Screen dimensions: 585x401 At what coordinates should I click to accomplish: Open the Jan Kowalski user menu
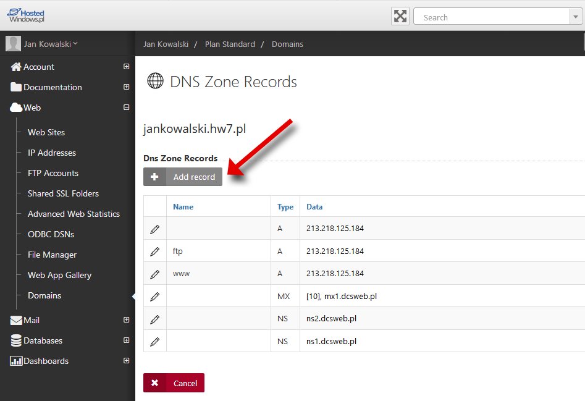click(x=51, y=44)
